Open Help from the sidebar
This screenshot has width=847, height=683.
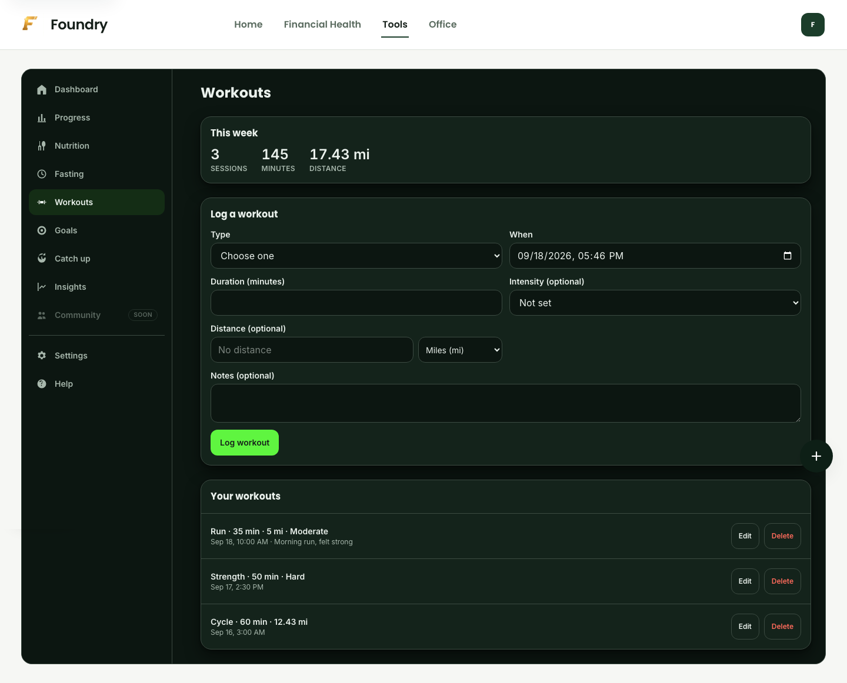click(96, 384)
